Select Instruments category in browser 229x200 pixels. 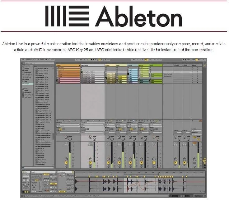tap(28, 73)
